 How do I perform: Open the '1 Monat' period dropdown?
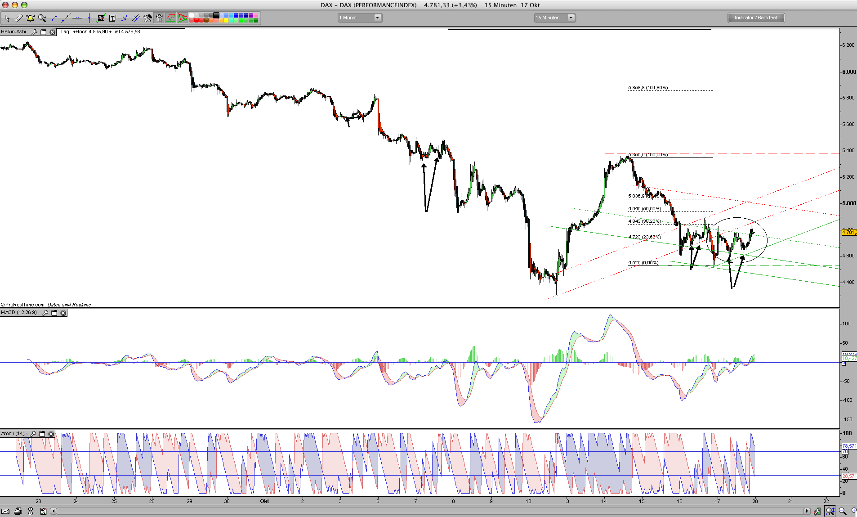tap(360, 18)
